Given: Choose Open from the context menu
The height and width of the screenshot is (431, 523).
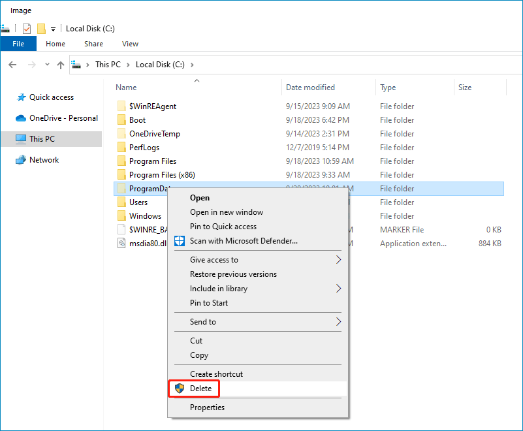Looking at the screenshot, I should (257, 198).
